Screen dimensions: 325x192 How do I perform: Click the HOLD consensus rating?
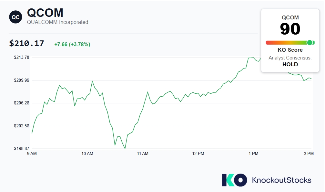coord(290,64)
